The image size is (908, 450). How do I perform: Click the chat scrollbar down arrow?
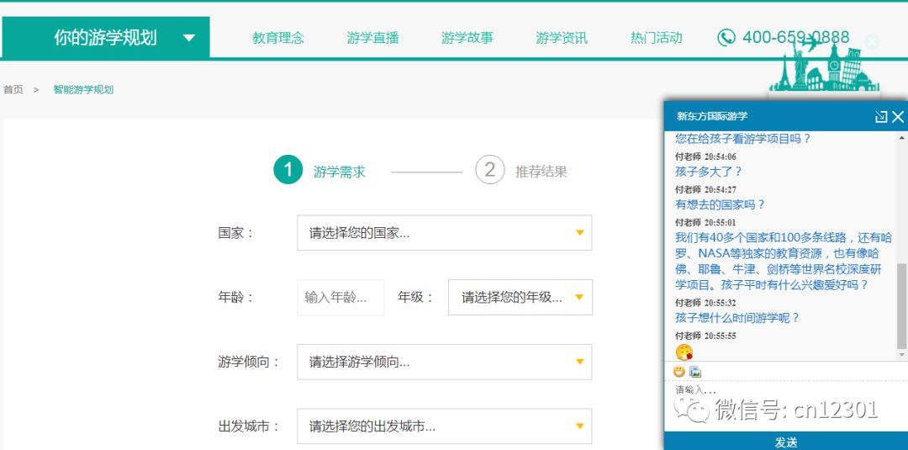[901, 354]
